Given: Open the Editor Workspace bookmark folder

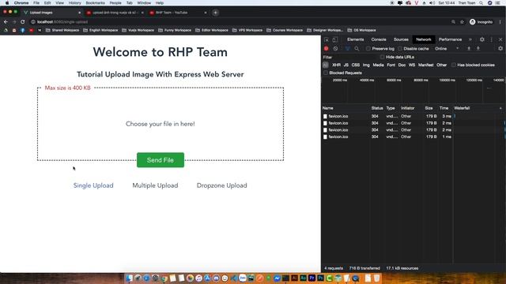Looking at the screenshot, I should [212, 30].
